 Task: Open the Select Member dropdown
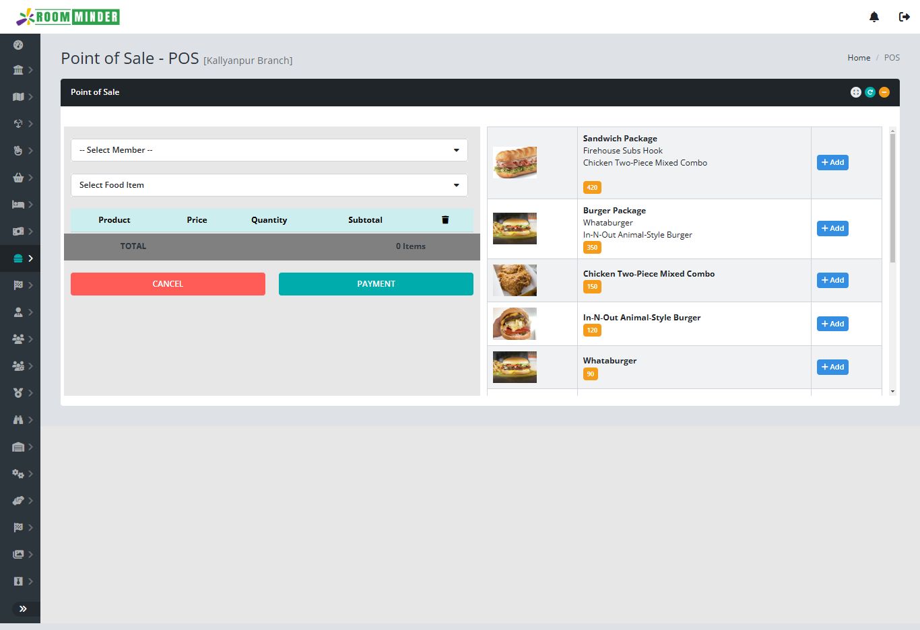(269, 150)
